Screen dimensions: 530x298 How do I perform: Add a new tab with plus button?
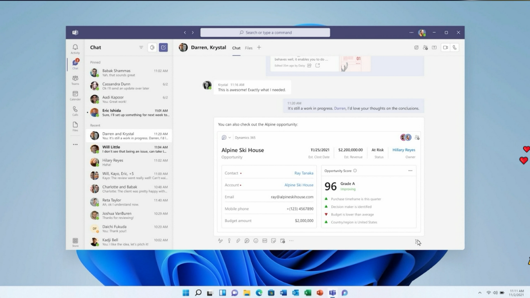(259, 48)
